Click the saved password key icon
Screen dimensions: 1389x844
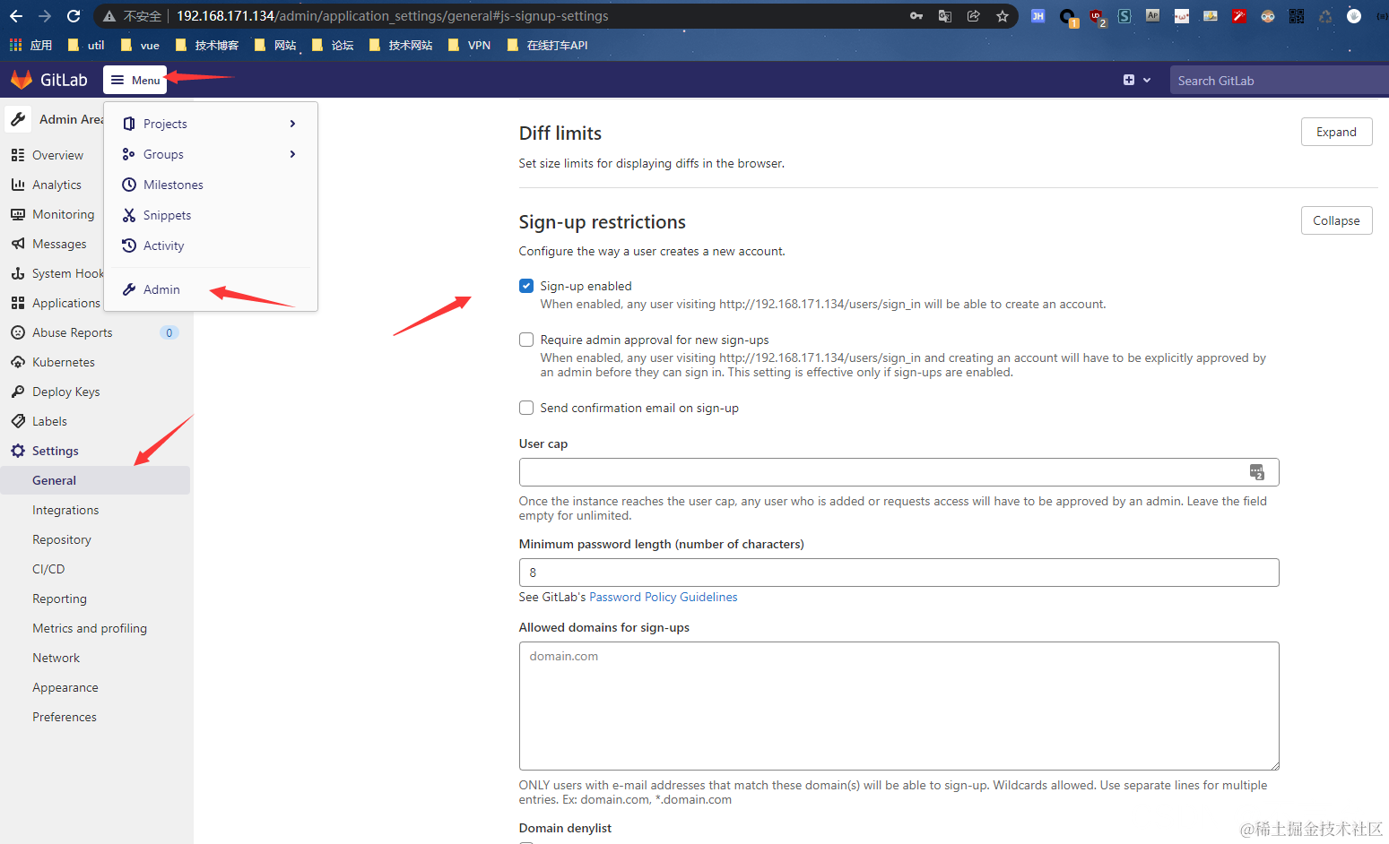point(916,16)
